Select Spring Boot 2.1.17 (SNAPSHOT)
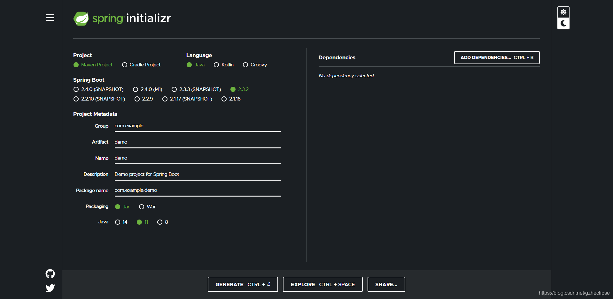The height and width of the screenshot is (299, 613). click(x=187, y=99)
